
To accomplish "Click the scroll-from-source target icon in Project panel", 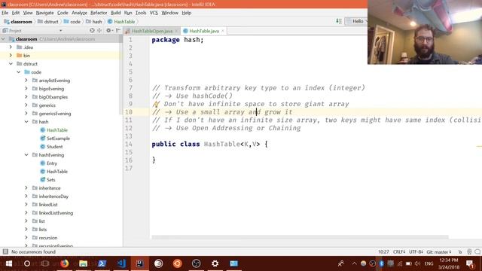I will (92, 30).
